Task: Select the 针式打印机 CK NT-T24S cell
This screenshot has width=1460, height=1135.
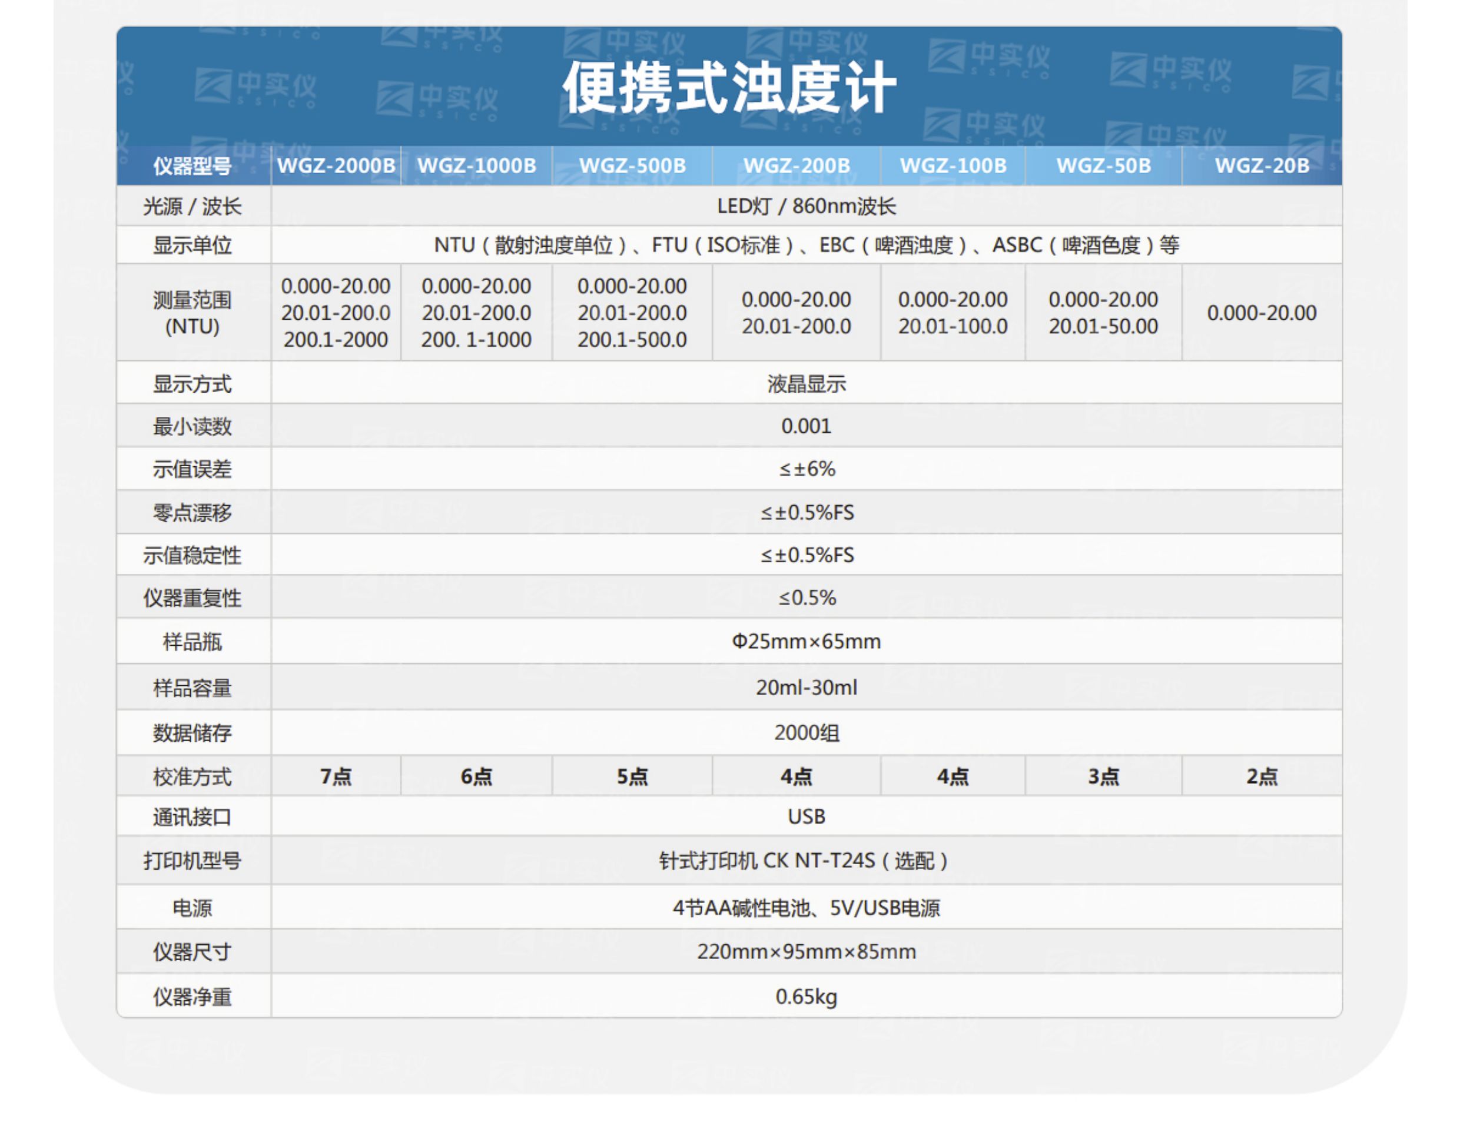Action: [x=806, y=860]
